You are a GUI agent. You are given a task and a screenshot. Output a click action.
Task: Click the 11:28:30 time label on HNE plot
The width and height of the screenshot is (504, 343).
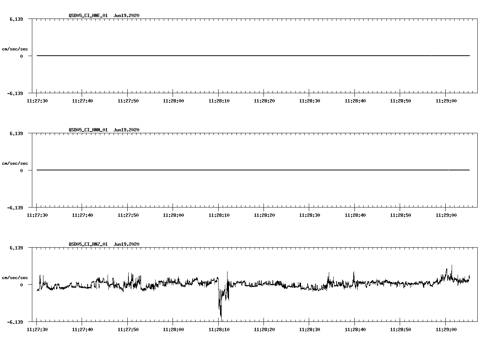[310, 101]
